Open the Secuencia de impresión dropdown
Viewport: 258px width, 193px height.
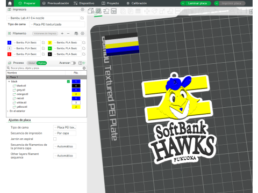[x=64, y=133]
